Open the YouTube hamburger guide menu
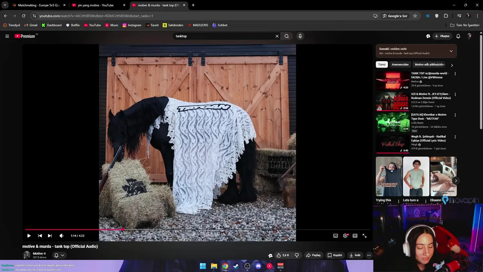This screenshot has height=272, width=483. (7, 36)
